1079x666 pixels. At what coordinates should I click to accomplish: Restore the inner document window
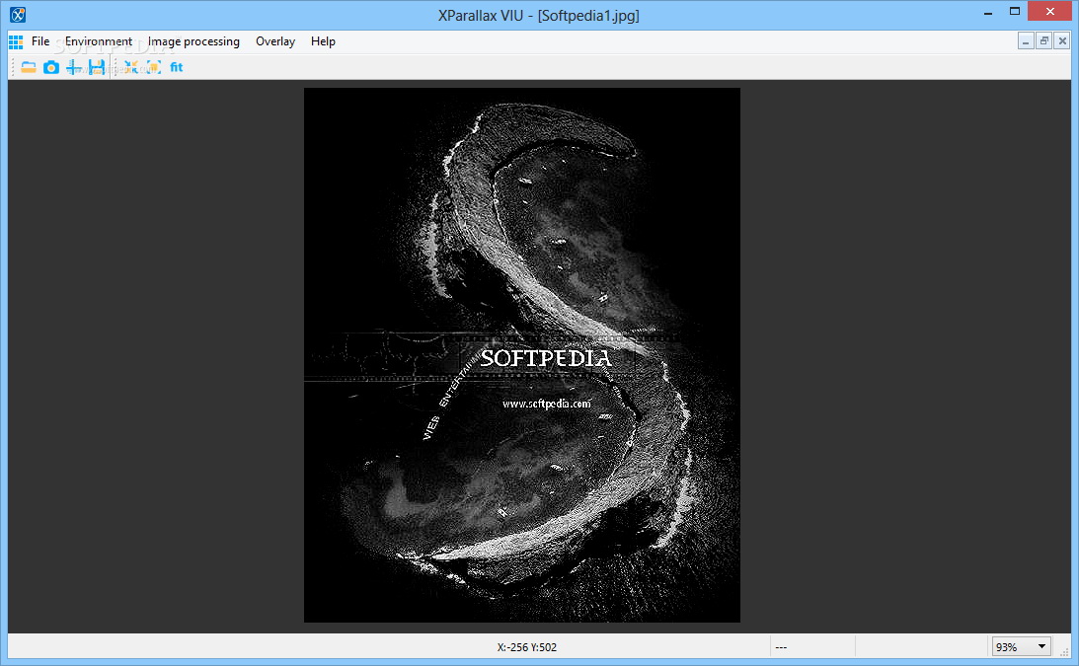coord(1043,41)
